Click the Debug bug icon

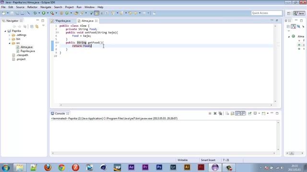[x=35, y=13]
